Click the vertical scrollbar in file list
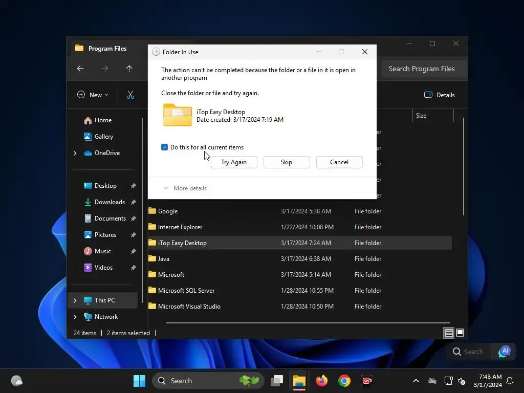This screenshot has height=393, width=524. [464, 166]
